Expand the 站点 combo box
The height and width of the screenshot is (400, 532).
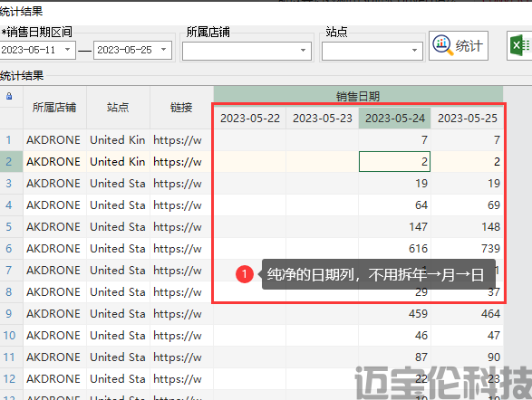click(x=372, y=51)
